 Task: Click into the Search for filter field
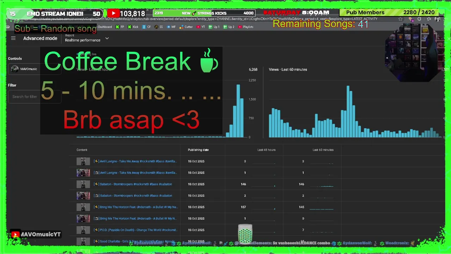(35, 97)
